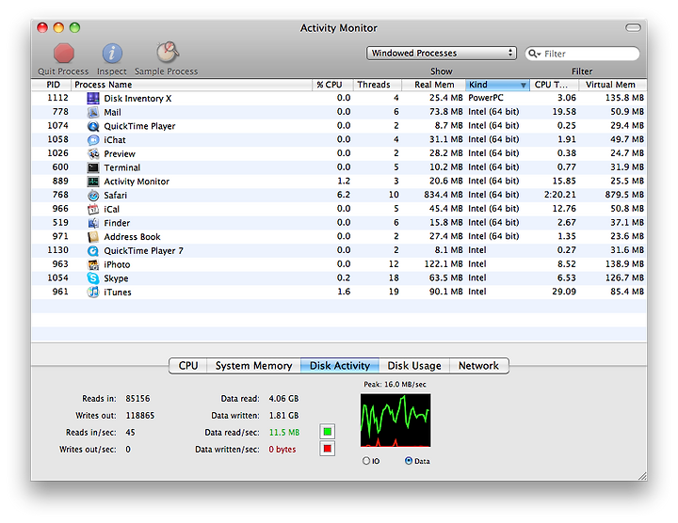678x523 pixels.
Task: Click the Inspect info icon
Action: click(112, 54)
